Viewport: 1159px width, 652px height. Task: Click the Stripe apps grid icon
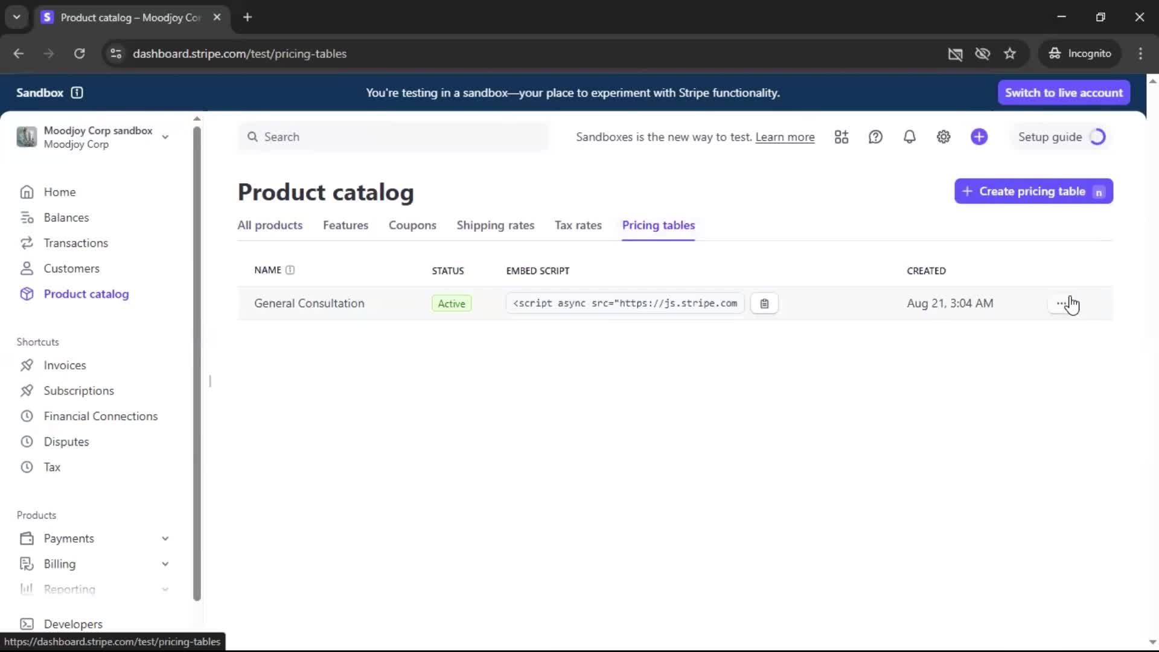point(841,137)
